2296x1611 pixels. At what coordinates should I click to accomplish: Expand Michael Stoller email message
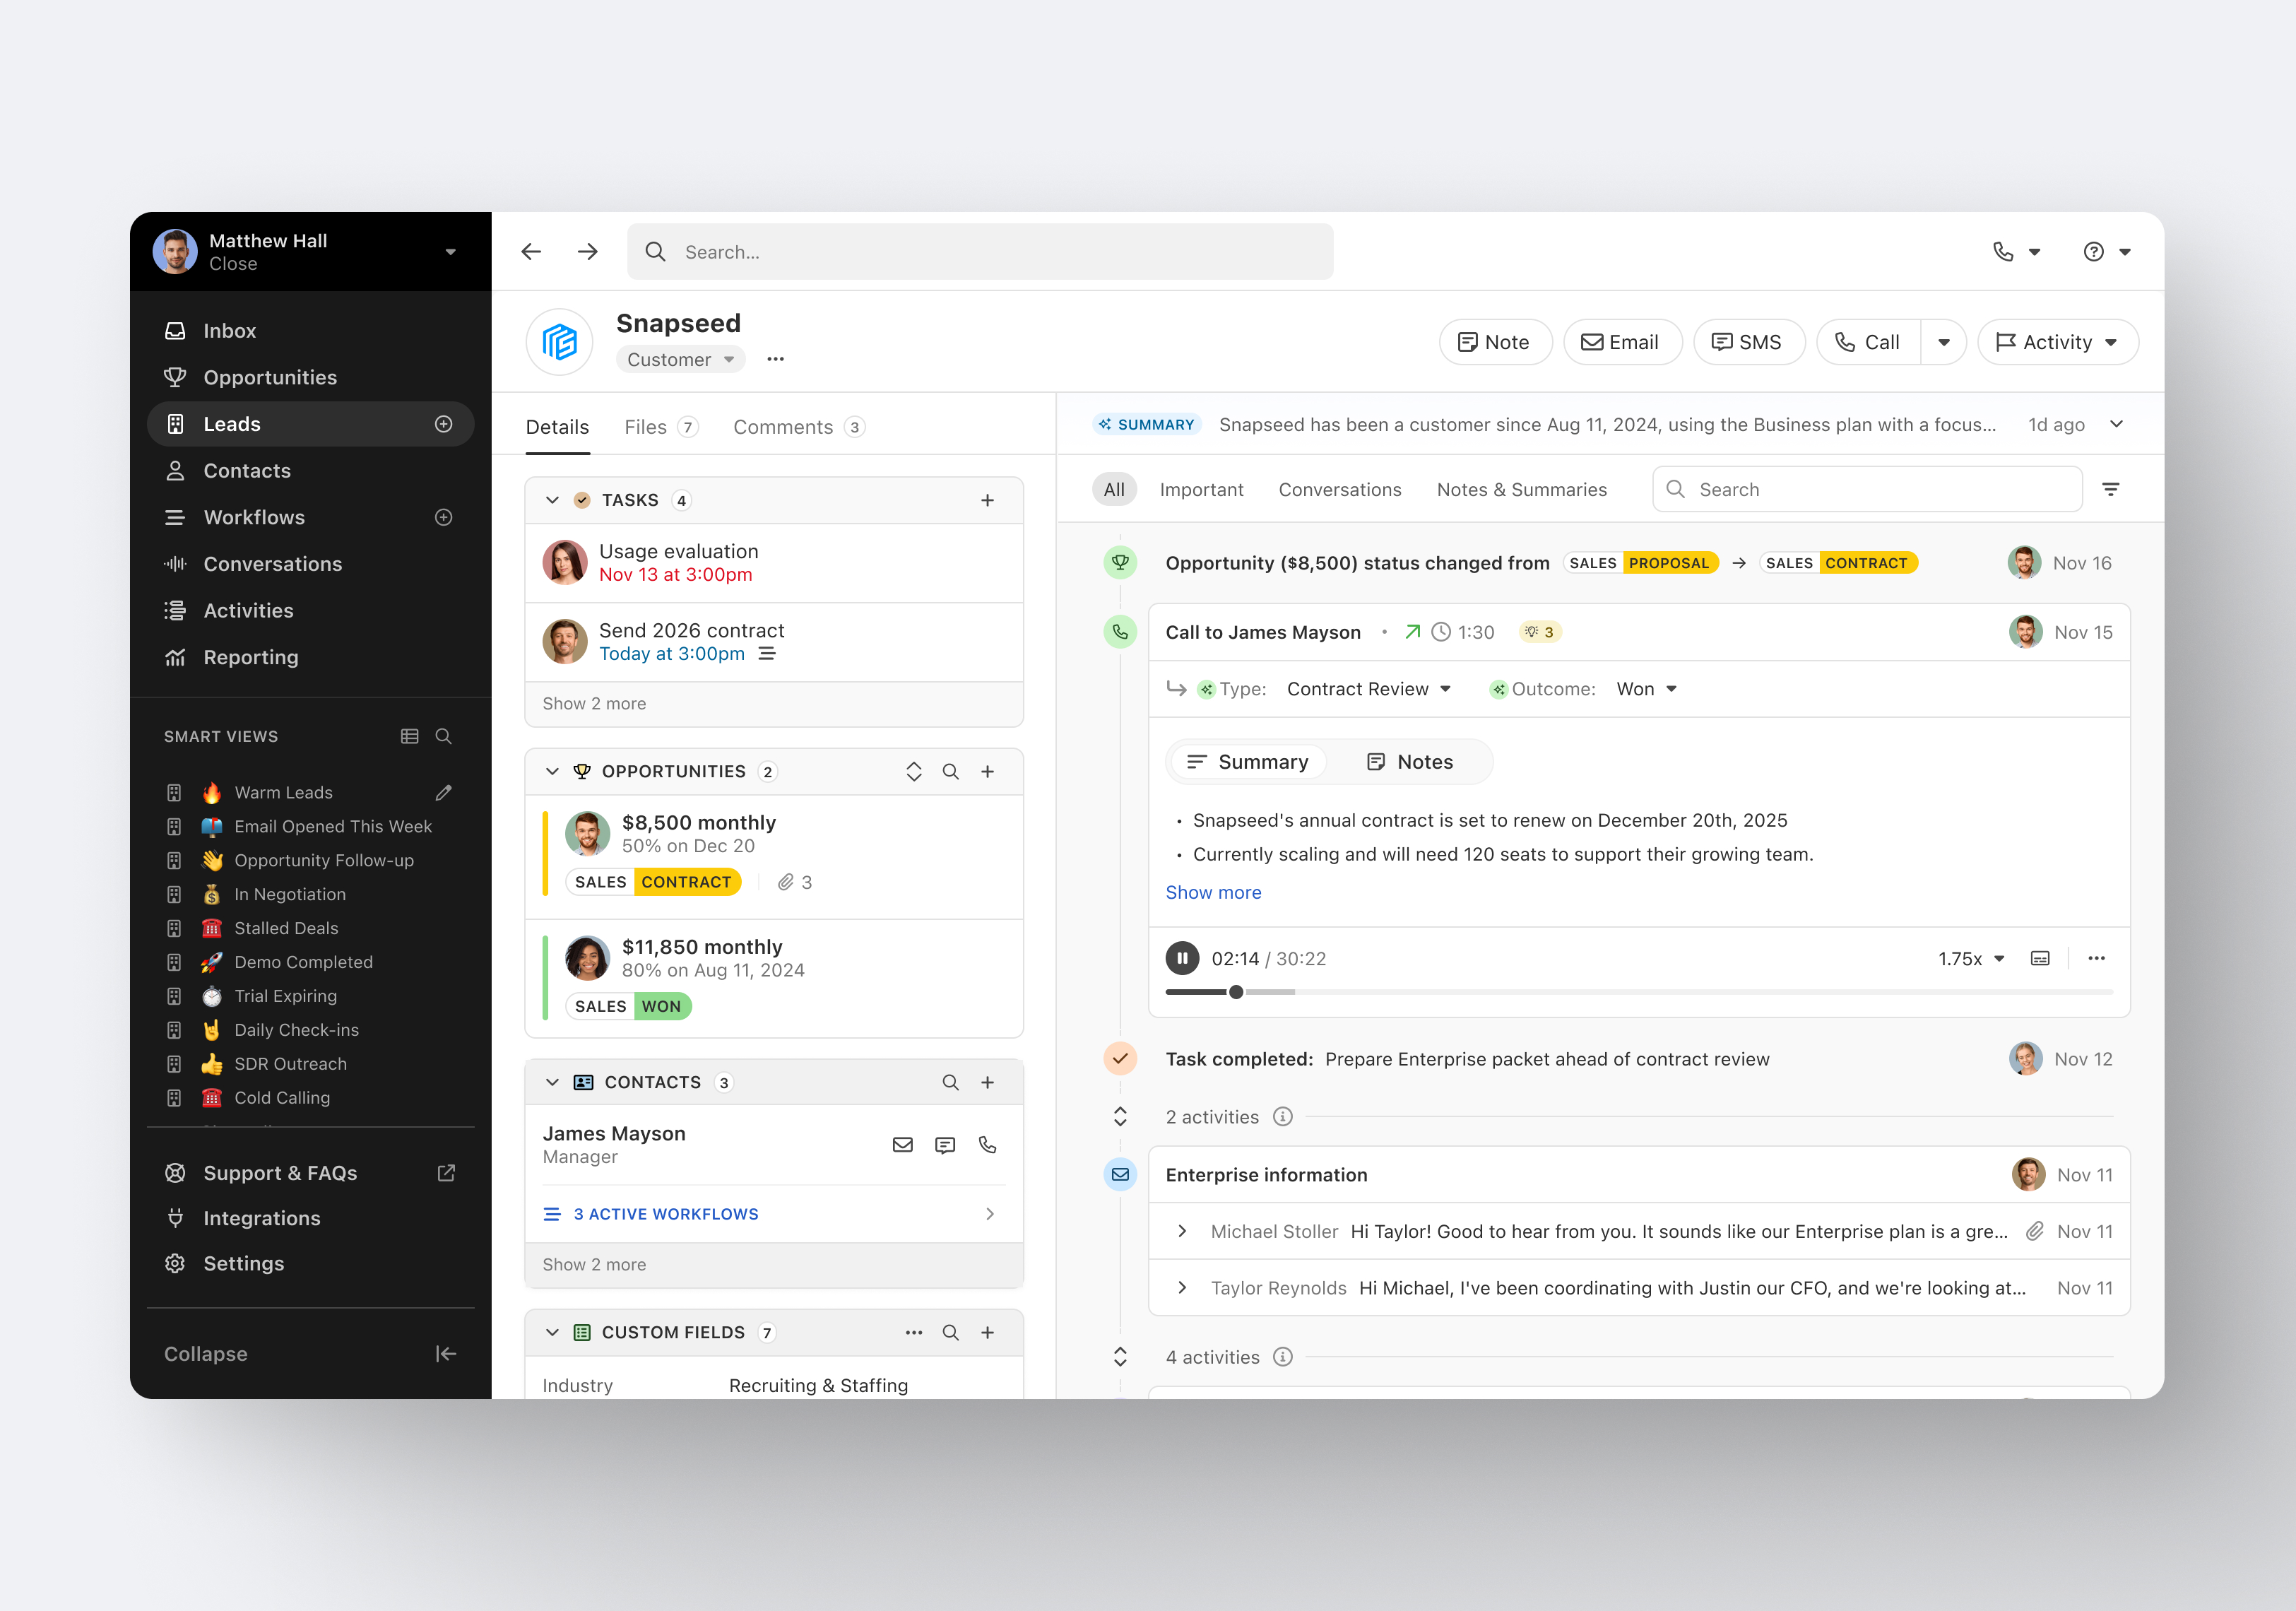1182,1231
